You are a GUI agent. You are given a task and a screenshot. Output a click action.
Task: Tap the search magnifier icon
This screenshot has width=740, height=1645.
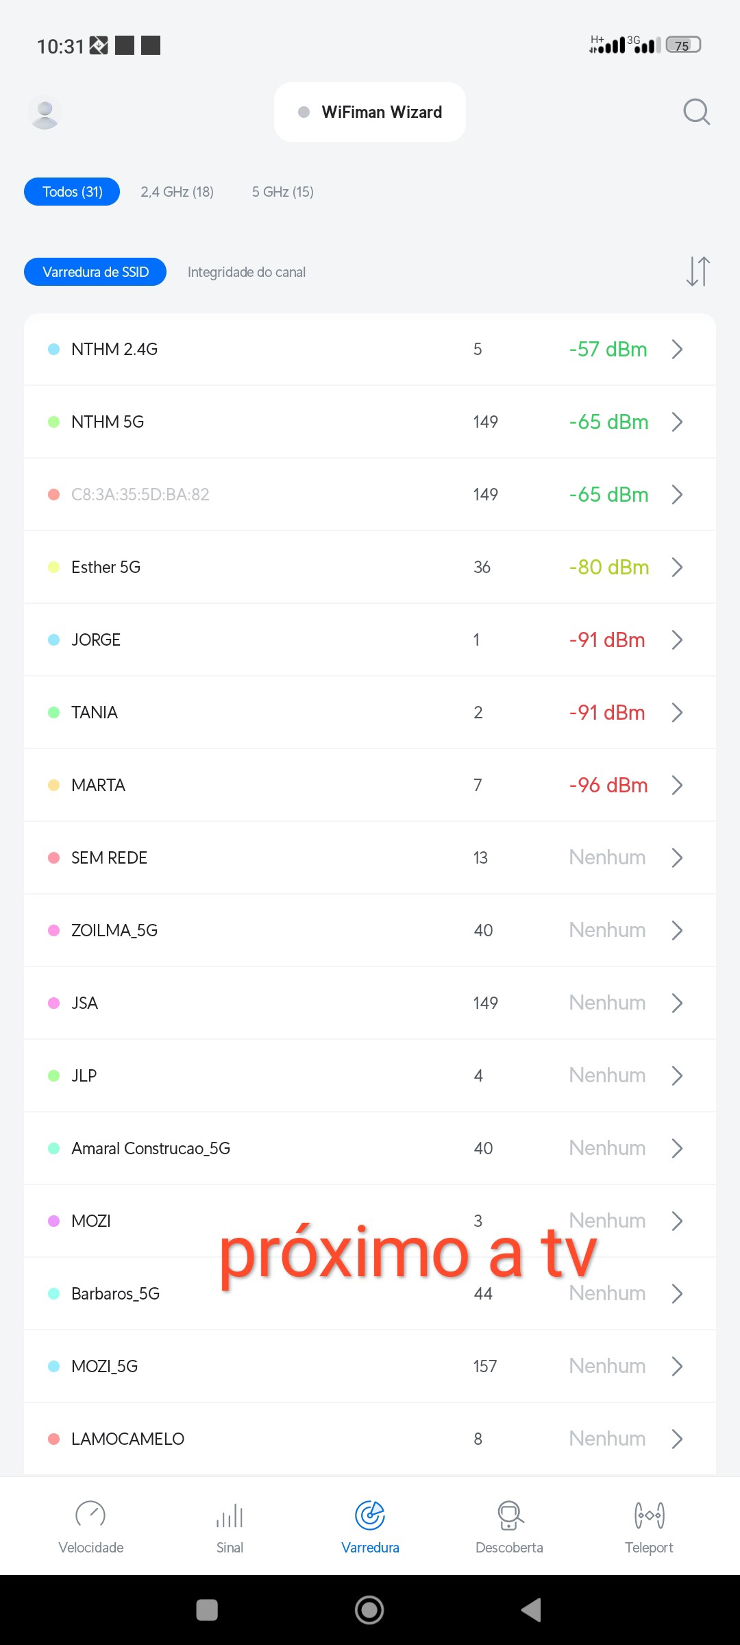(696, 112)
